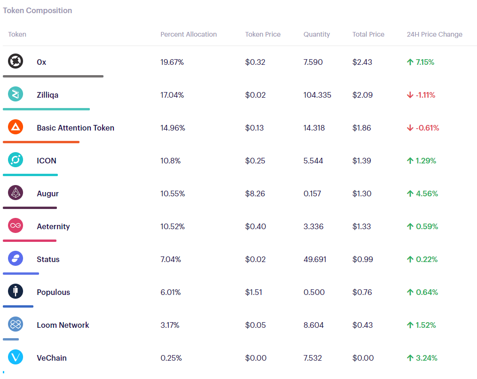This screenshot has width=477, height=379.
Task: Click the Percent Allocation column header
Action: coord(189,34)
